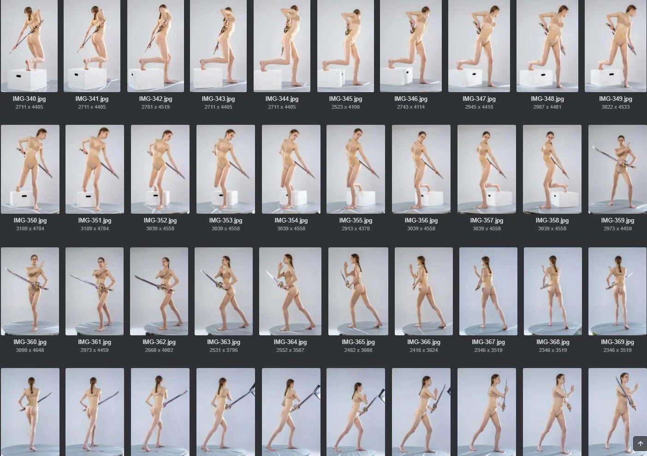Click the IMG-351.jpg file name

click(95, 220)
